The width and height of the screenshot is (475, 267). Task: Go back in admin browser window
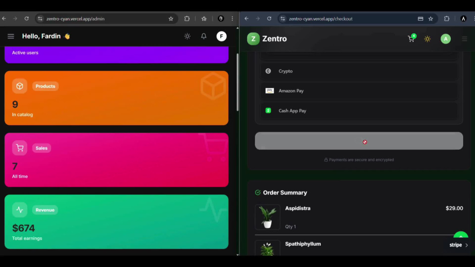4,19
